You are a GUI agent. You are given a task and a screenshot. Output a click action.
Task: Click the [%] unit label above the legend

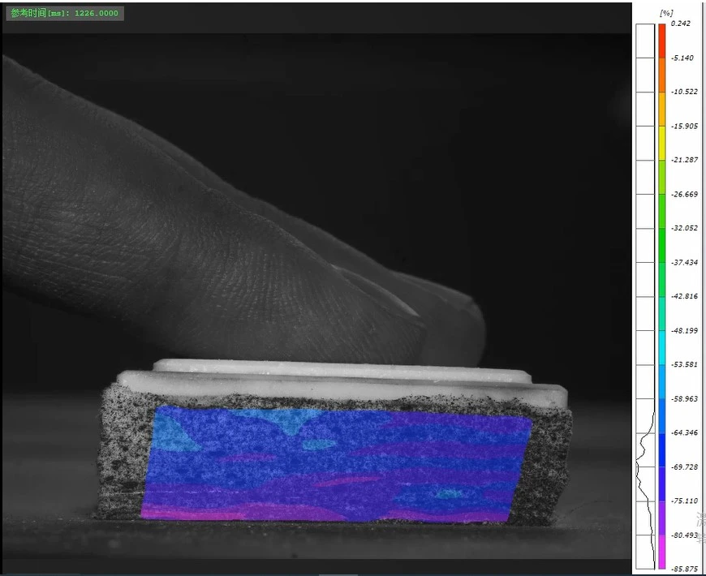(x=666, y=13)
